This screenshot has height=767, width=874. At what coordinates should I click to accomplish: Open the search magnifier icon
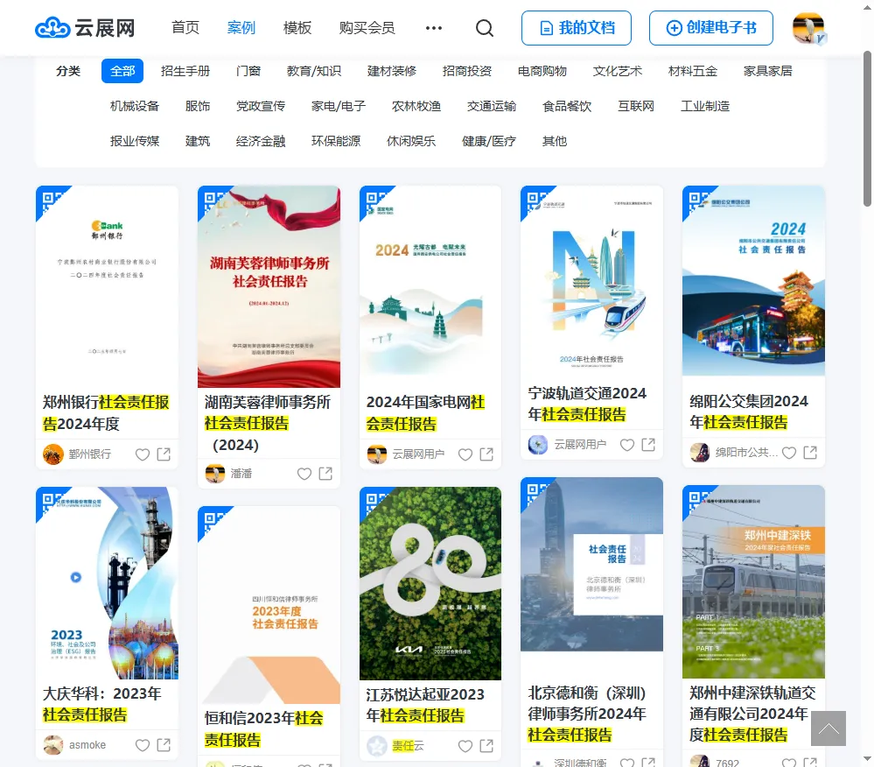click(x=485, y=28)
